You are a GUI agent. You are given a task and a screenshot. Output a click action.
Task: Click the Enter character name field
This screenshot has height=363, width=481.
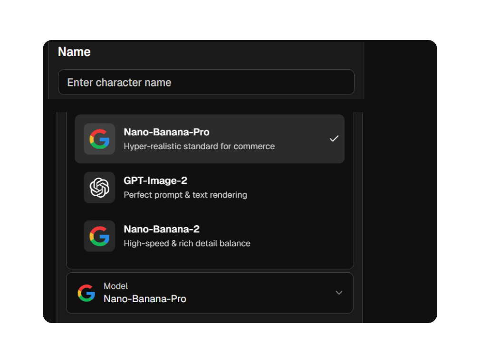click(x=206, y=82)
